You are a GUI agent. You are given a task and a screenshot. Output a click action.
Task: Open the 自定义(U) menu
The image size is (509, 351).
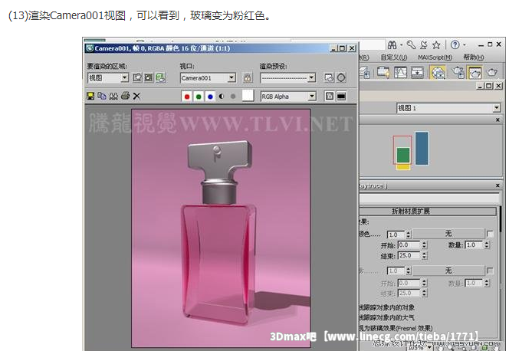pyautogui.click(x=393, y=57)
